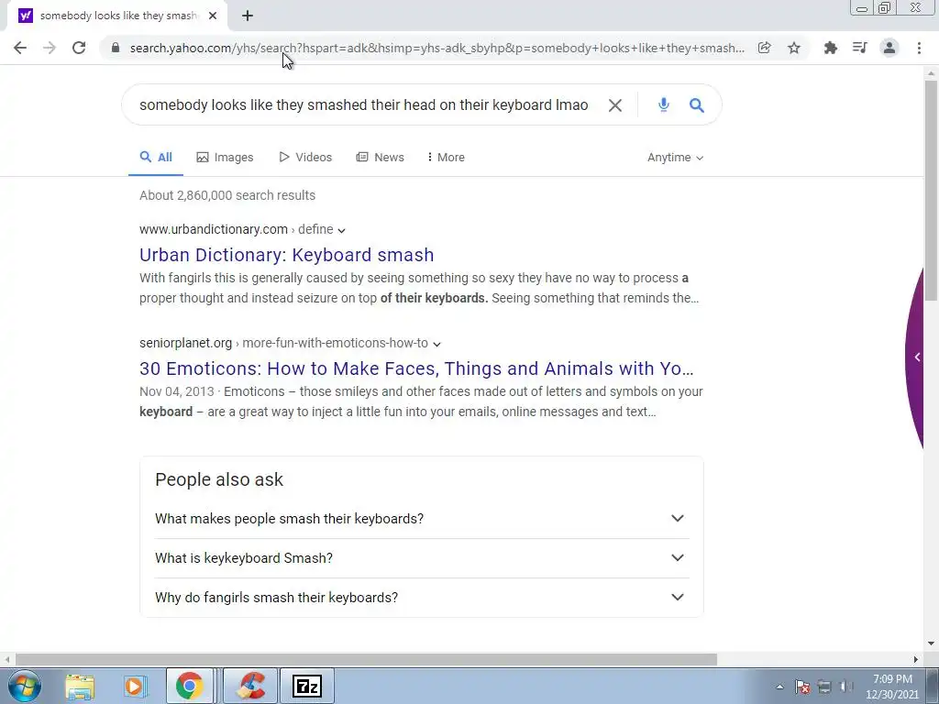Click the www.urbandictionary.com URL text

point(214,229)
